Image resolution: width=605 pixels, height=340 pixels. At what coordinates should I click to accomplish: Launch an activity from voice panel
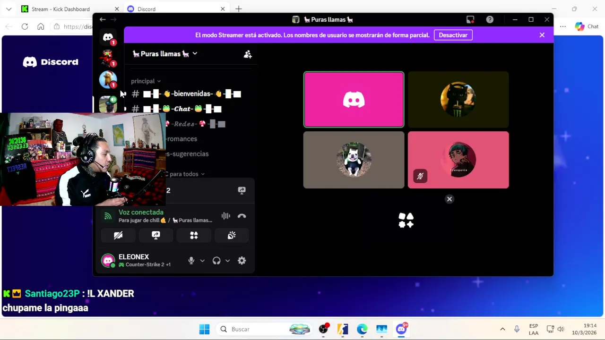194,235
